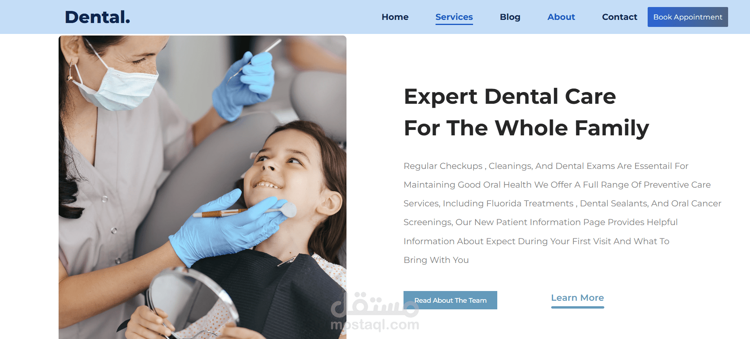Open the Blog page link
The image size is (750, 339).
pos(510,17)
